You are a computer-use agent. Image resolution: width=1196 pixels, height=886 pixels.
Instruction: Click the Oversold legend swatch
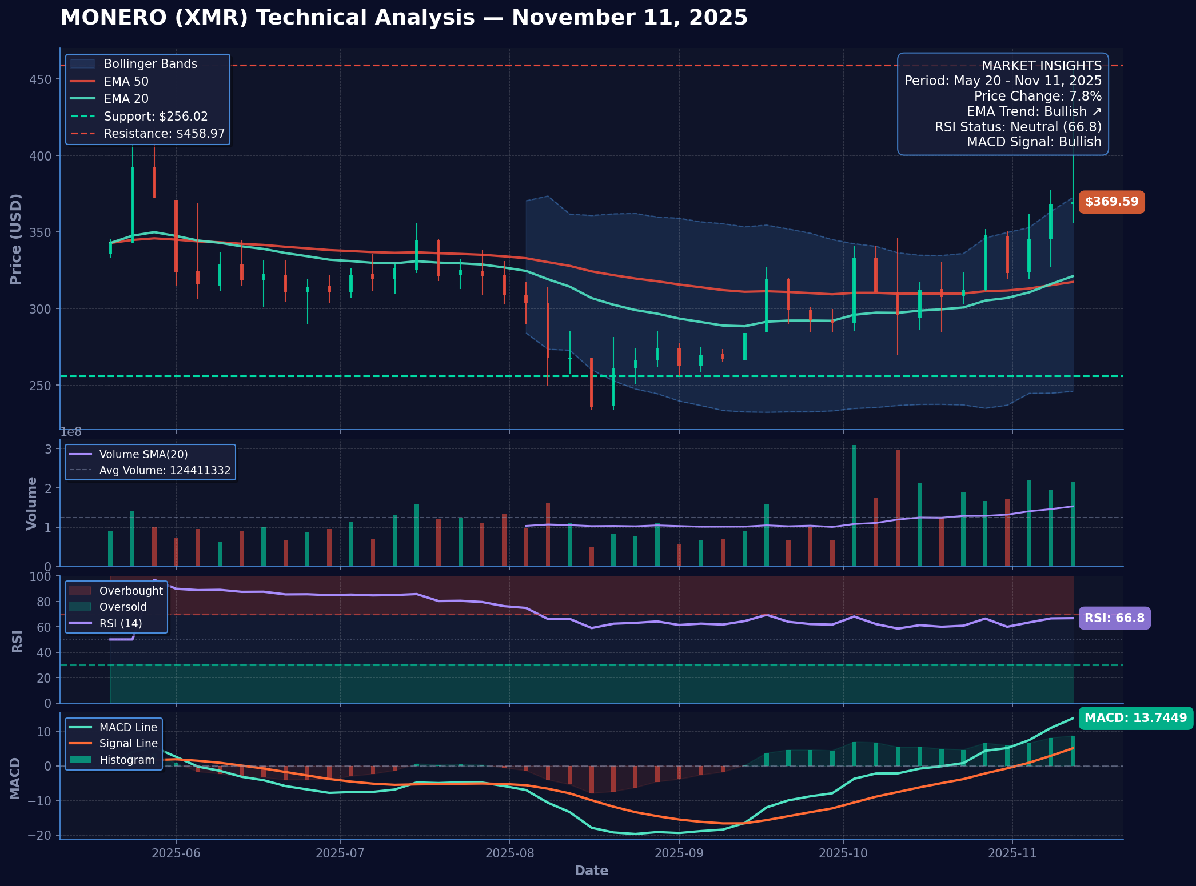coord(80,607)
